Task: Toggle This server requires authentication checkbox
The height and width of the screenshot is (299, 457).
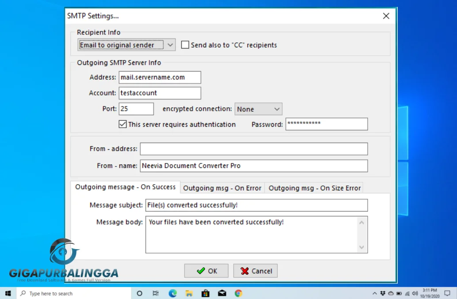Action: [123, 124]
